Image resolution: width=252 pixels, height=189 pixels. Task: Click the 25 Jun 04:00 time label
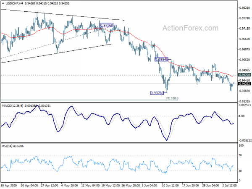(x=211, y=185)
